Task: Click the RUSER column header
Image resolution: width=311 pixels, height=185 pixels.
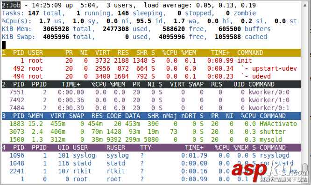Action: pos(116,147)
